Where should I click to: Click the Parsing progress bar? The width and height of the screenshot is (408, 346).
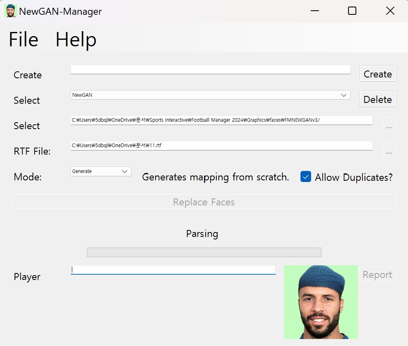coord(204,252)
